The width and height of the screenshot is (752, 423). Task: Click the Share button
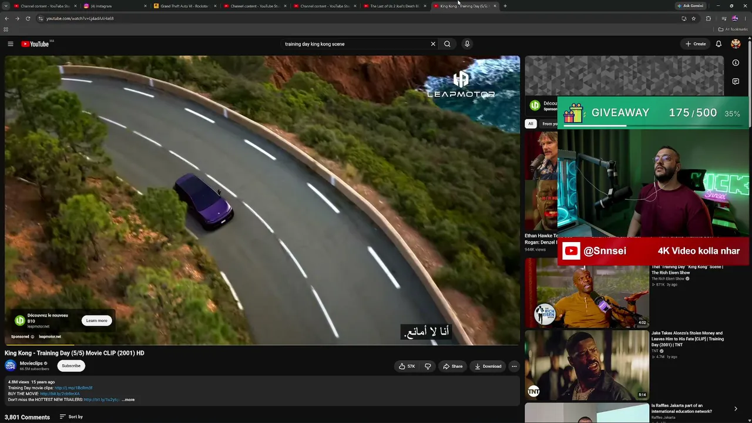453,366
